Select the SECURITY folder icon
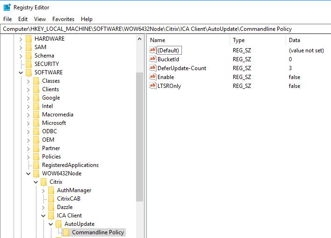The image size is (331, 238). pos(29,64)
